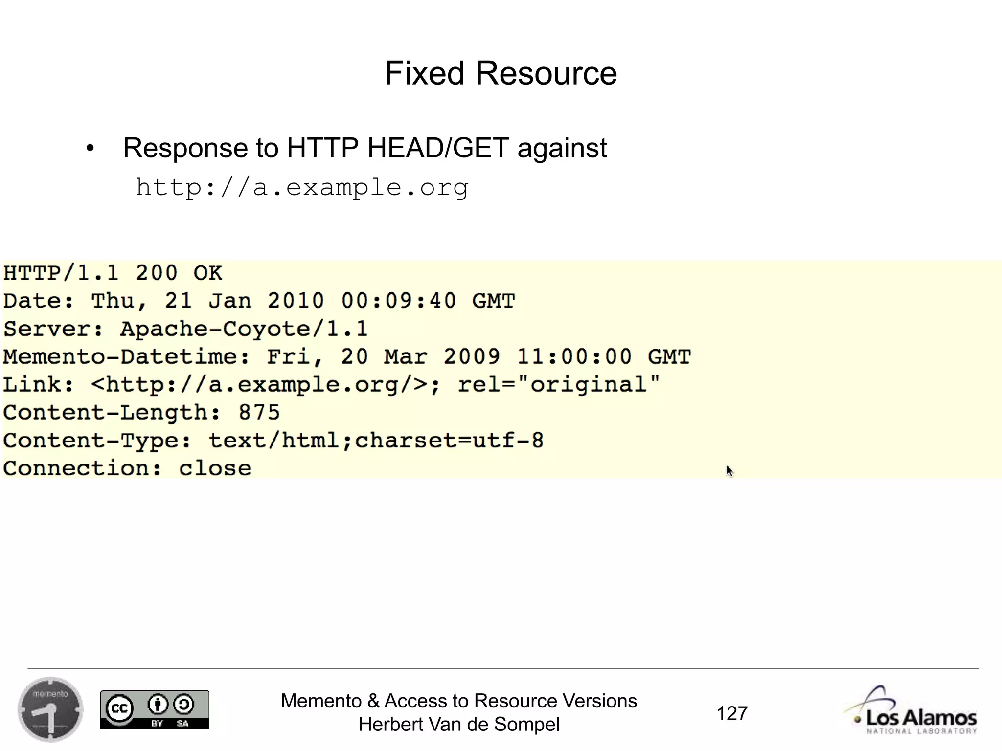Viewport: 1002px width, 751px height.
Task: Click "Response to HTTP HEAD/GET against" bullet text
Action: (x=365, y=148)
